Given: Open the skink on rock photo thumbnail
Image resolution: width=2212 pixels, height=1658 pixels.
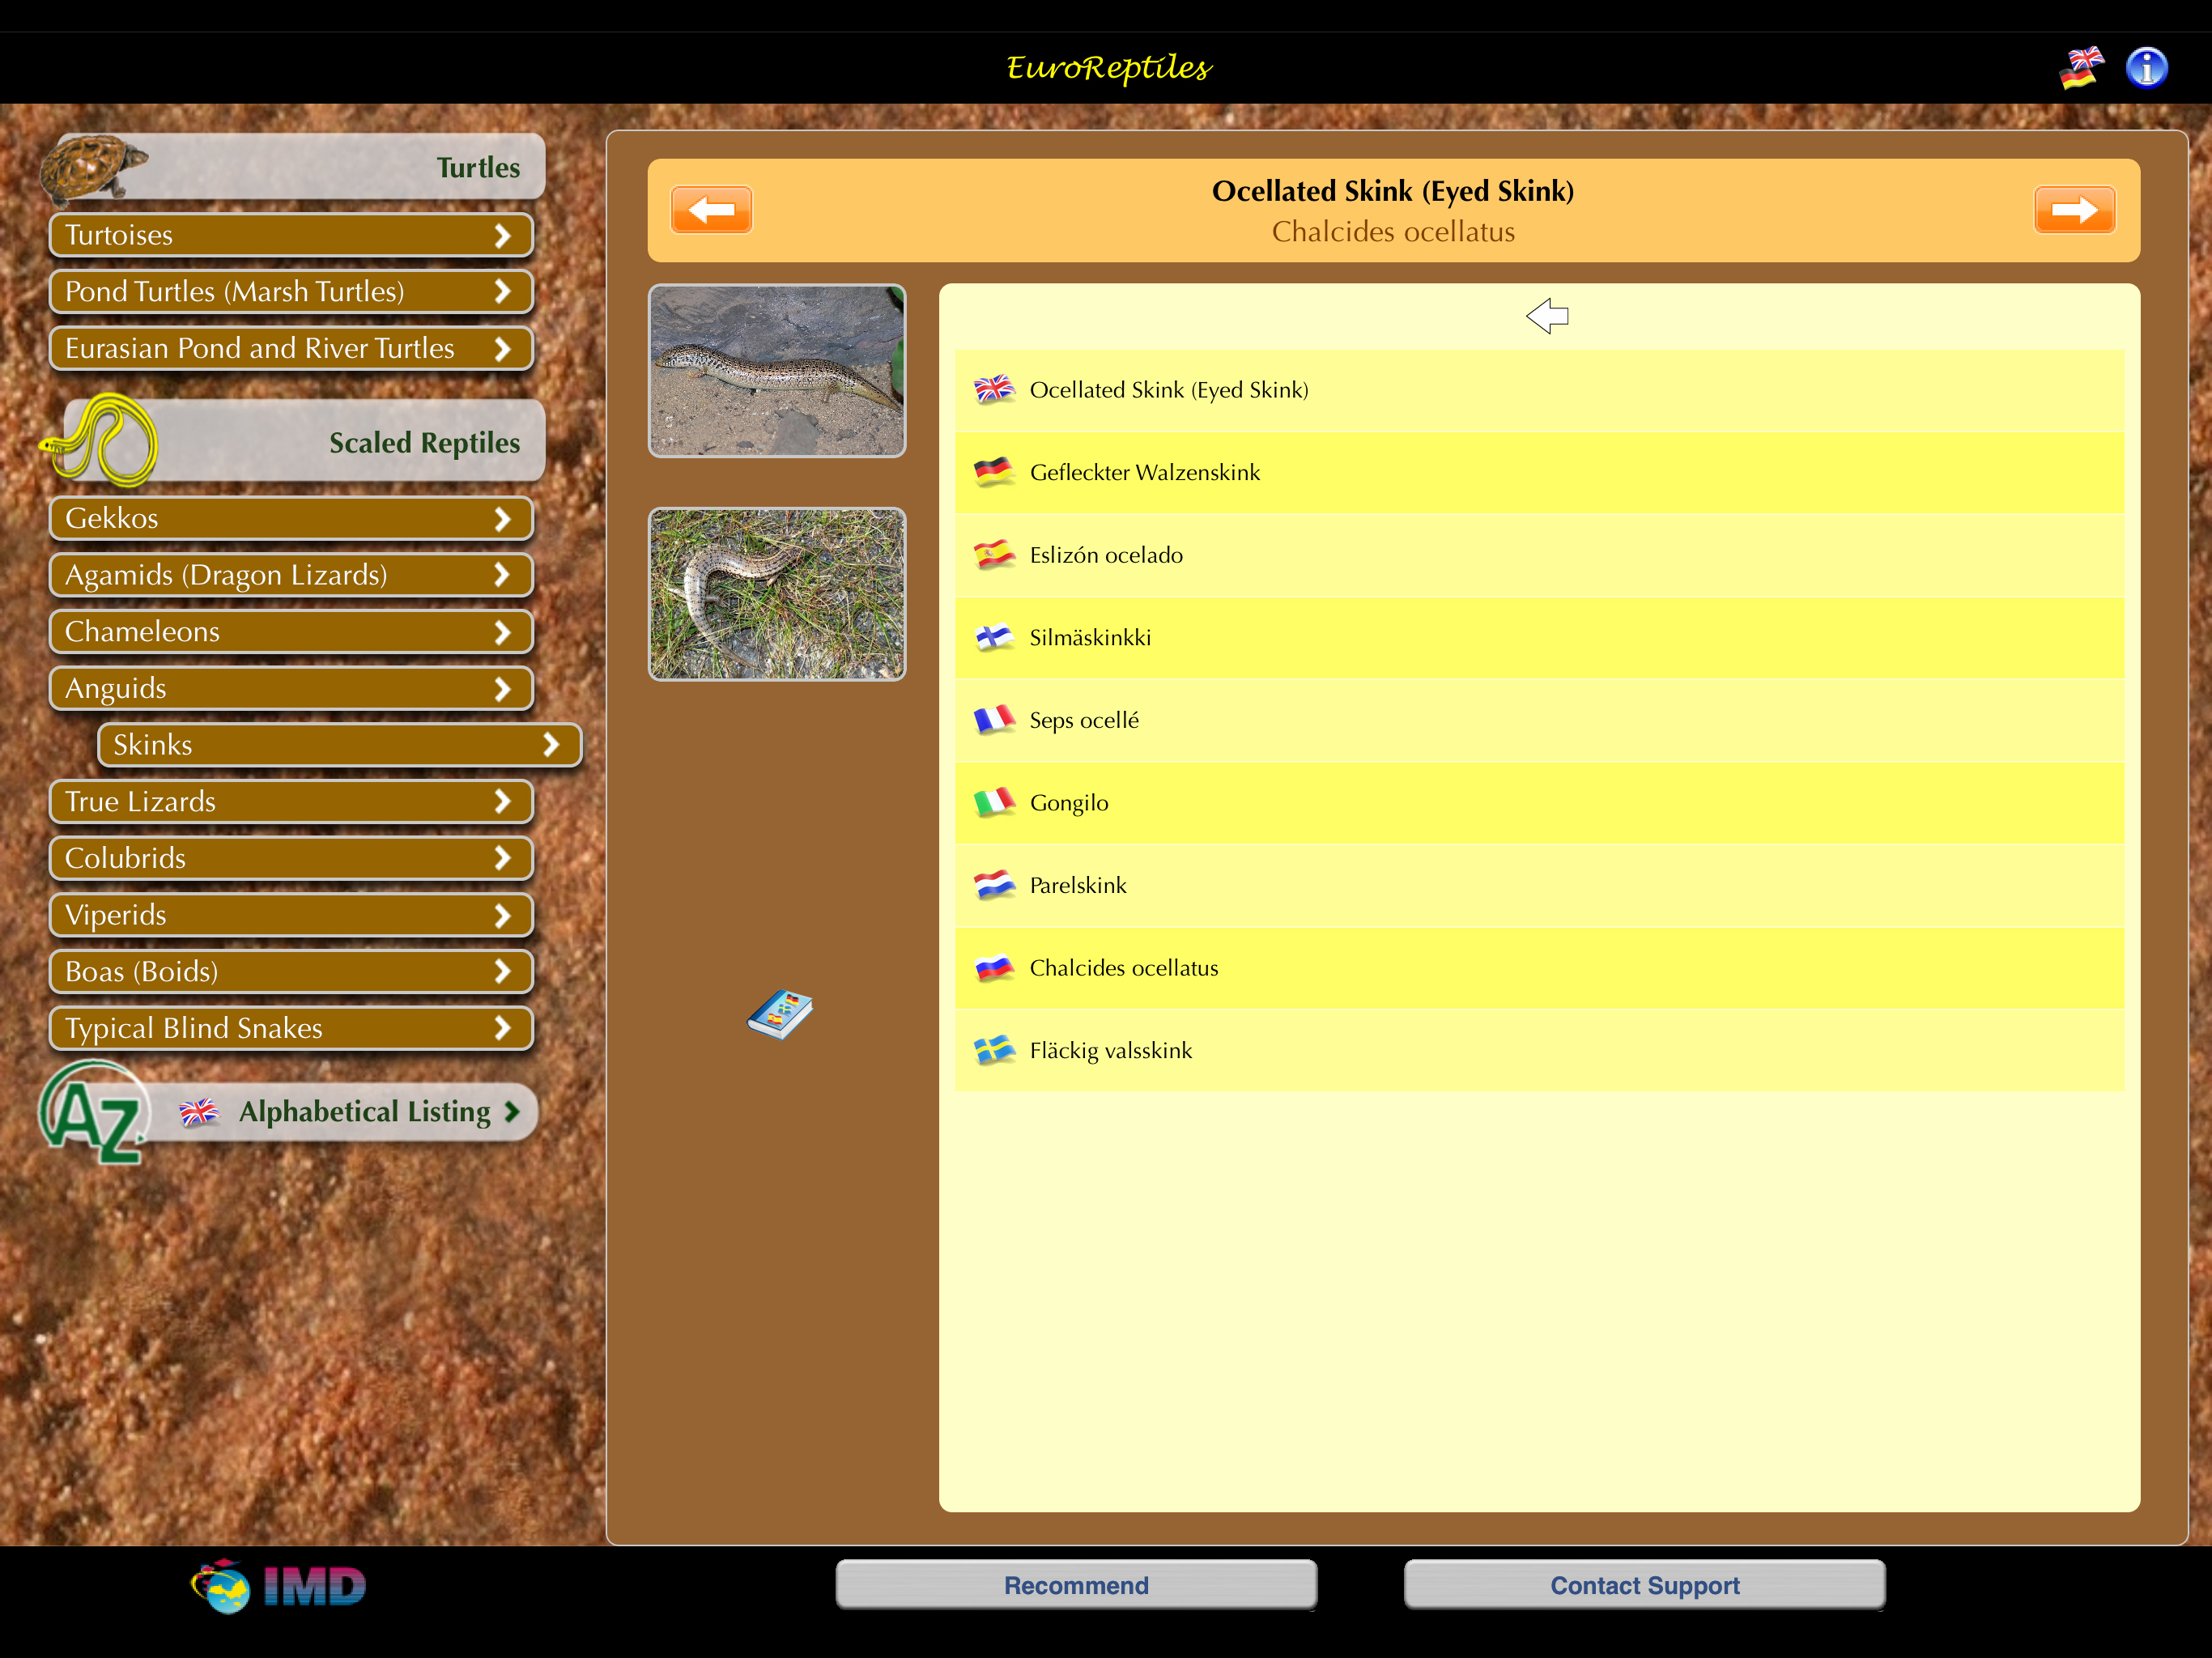Looking at the screenshot, I should 777,371.
